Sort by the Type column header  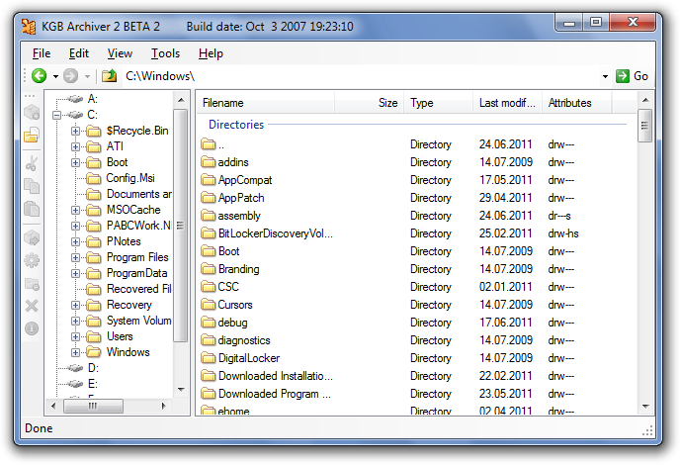[x=438, y=103]
